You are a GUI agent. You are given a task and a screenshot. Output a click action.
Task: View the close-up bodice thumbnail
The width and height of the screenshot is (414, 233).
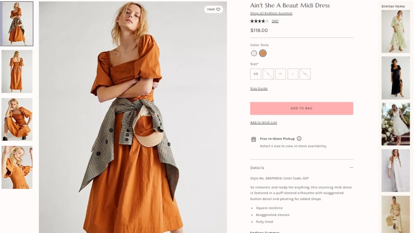(17, 167)
